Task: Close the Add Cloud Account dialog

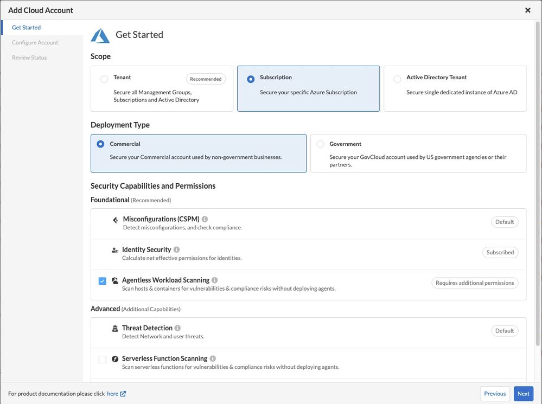Action: tap(528, 10)
